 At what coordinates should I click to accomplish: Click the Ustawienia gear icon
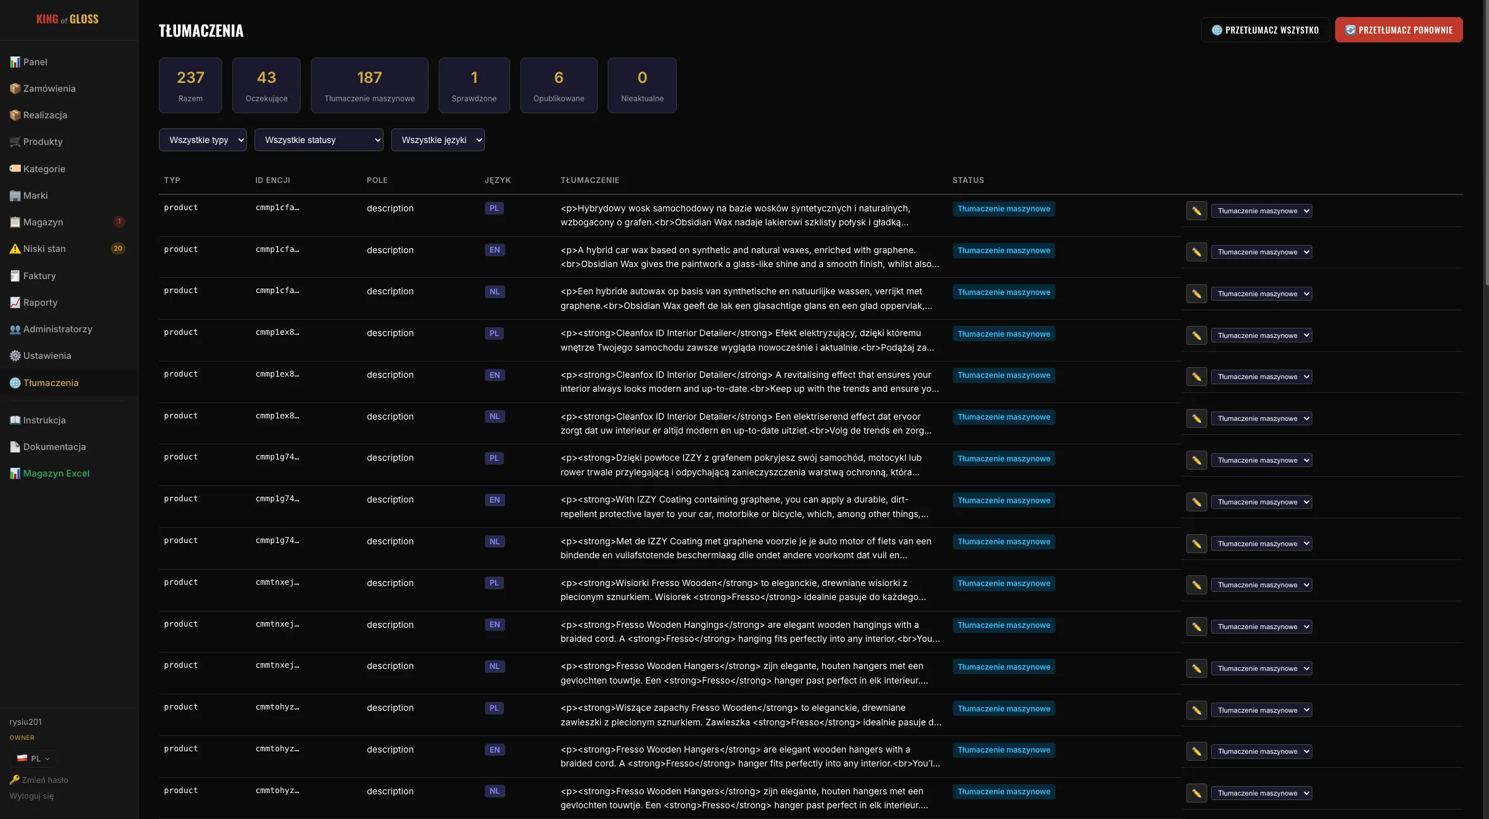click(x=15, y=356)
